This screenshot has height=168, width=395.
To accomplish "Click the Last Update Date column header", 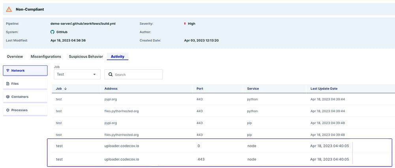I will (324, 89).
